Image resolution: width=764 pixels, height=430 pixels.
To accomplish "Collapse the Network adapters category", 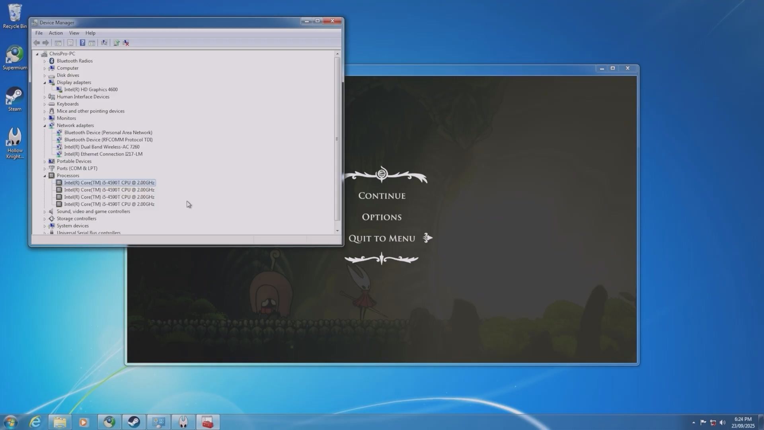I will click(45, 125).
